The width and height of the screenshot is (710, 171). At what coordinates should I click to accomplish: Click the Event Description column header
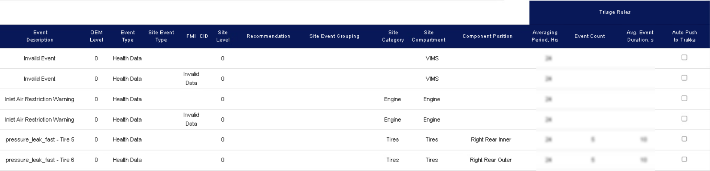click(40, 36)
